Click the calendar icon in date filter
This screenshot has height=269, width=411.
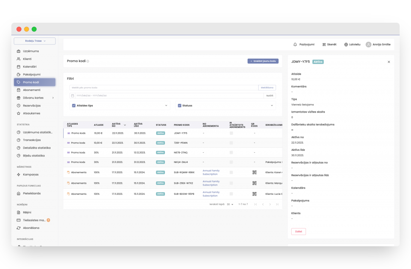(x=72, y=95)
